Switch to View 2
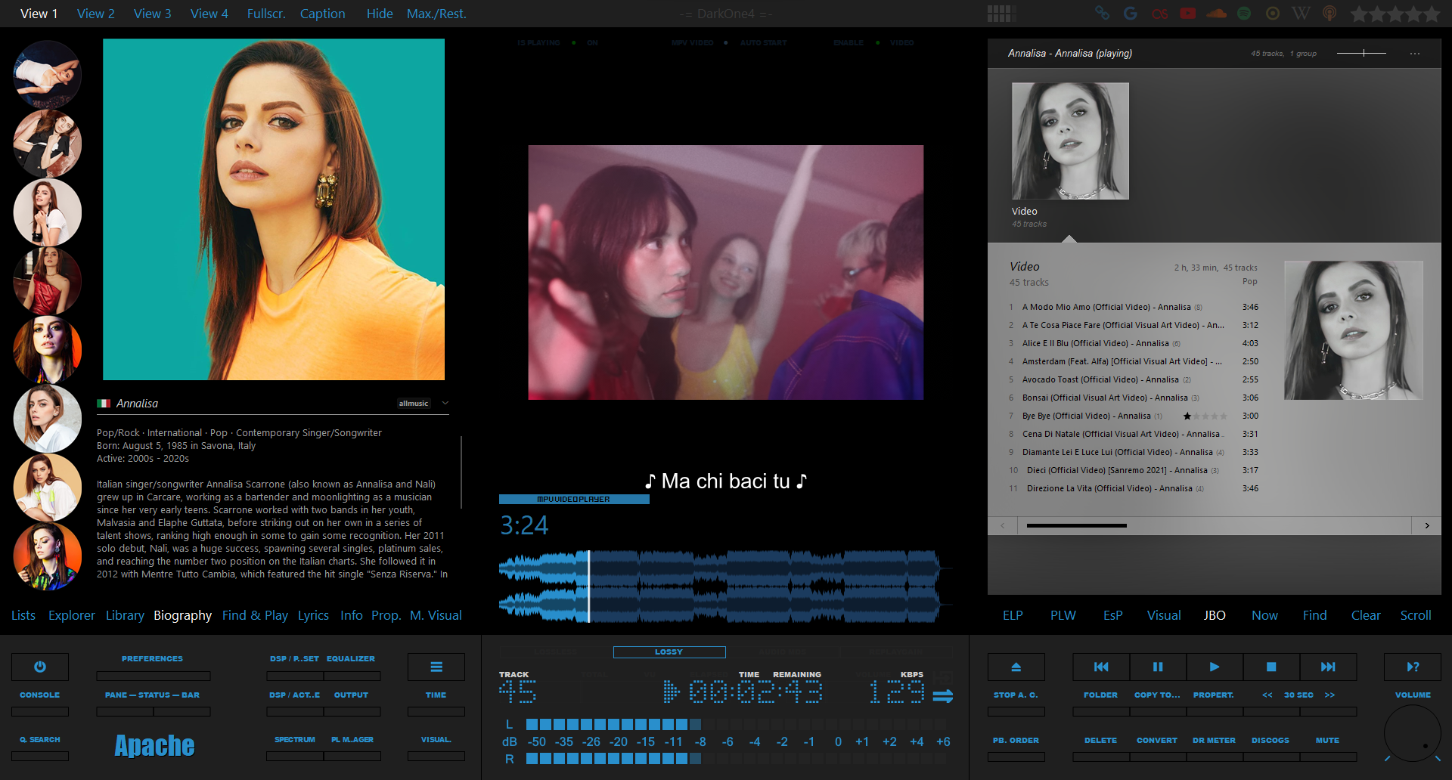 coord(96,14)
